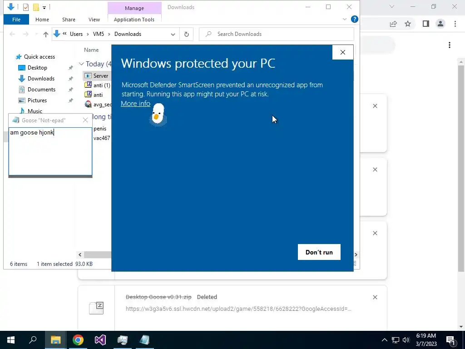The height and width of the screenshot is (349, 465).
Task: Click the address bar double-chevron folder dropdown
Action: pyautogui.click(x=64, y=34)
